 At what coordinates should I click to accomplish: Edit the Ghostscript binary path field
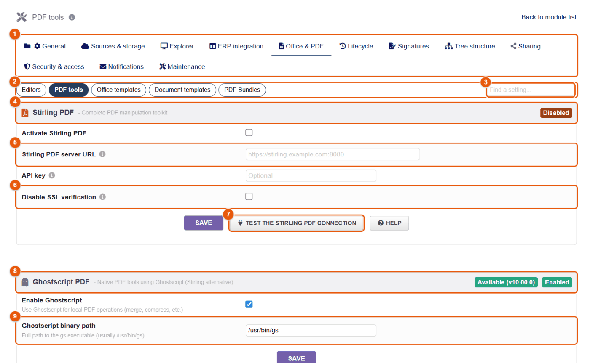tap(311, 331)
